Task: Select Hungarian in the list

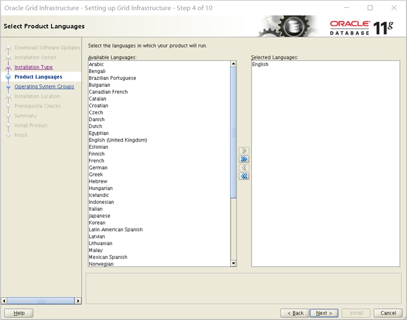Action: pos(159,188)
